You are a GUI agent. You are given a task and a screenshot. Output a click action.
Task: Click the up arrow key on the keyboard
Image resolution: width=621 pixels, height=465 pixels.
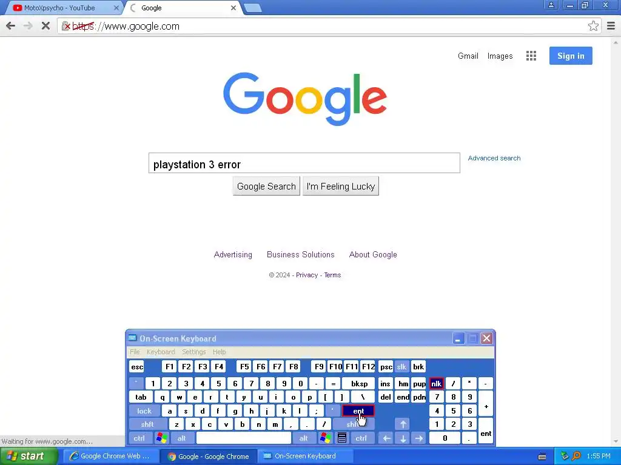[403, 424]
